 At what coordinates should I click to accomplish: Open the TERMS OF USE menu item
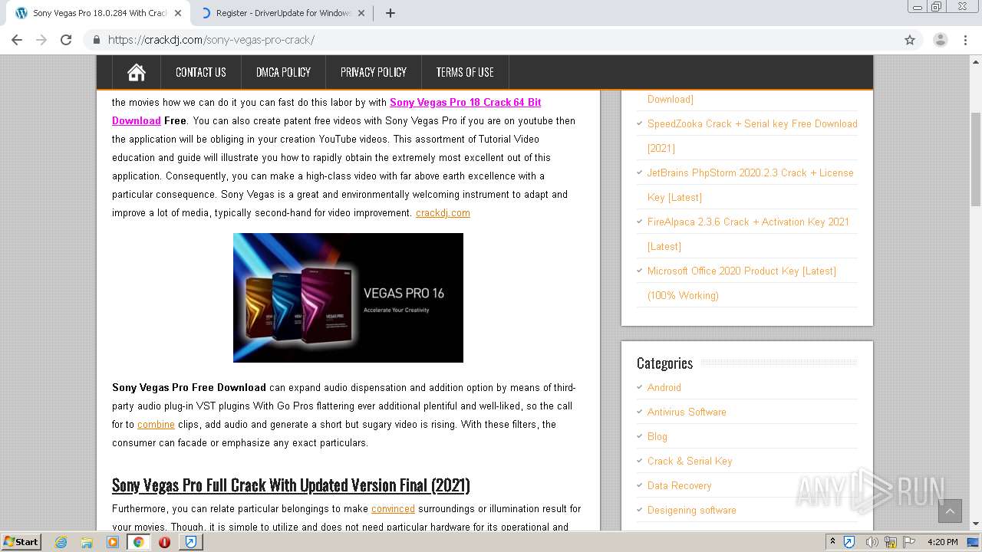(465, 72)
